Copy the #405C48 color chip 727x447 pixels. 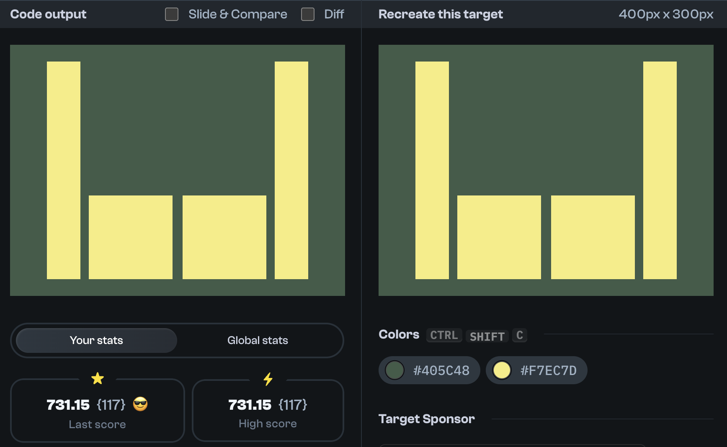click(x=429, y=370)
